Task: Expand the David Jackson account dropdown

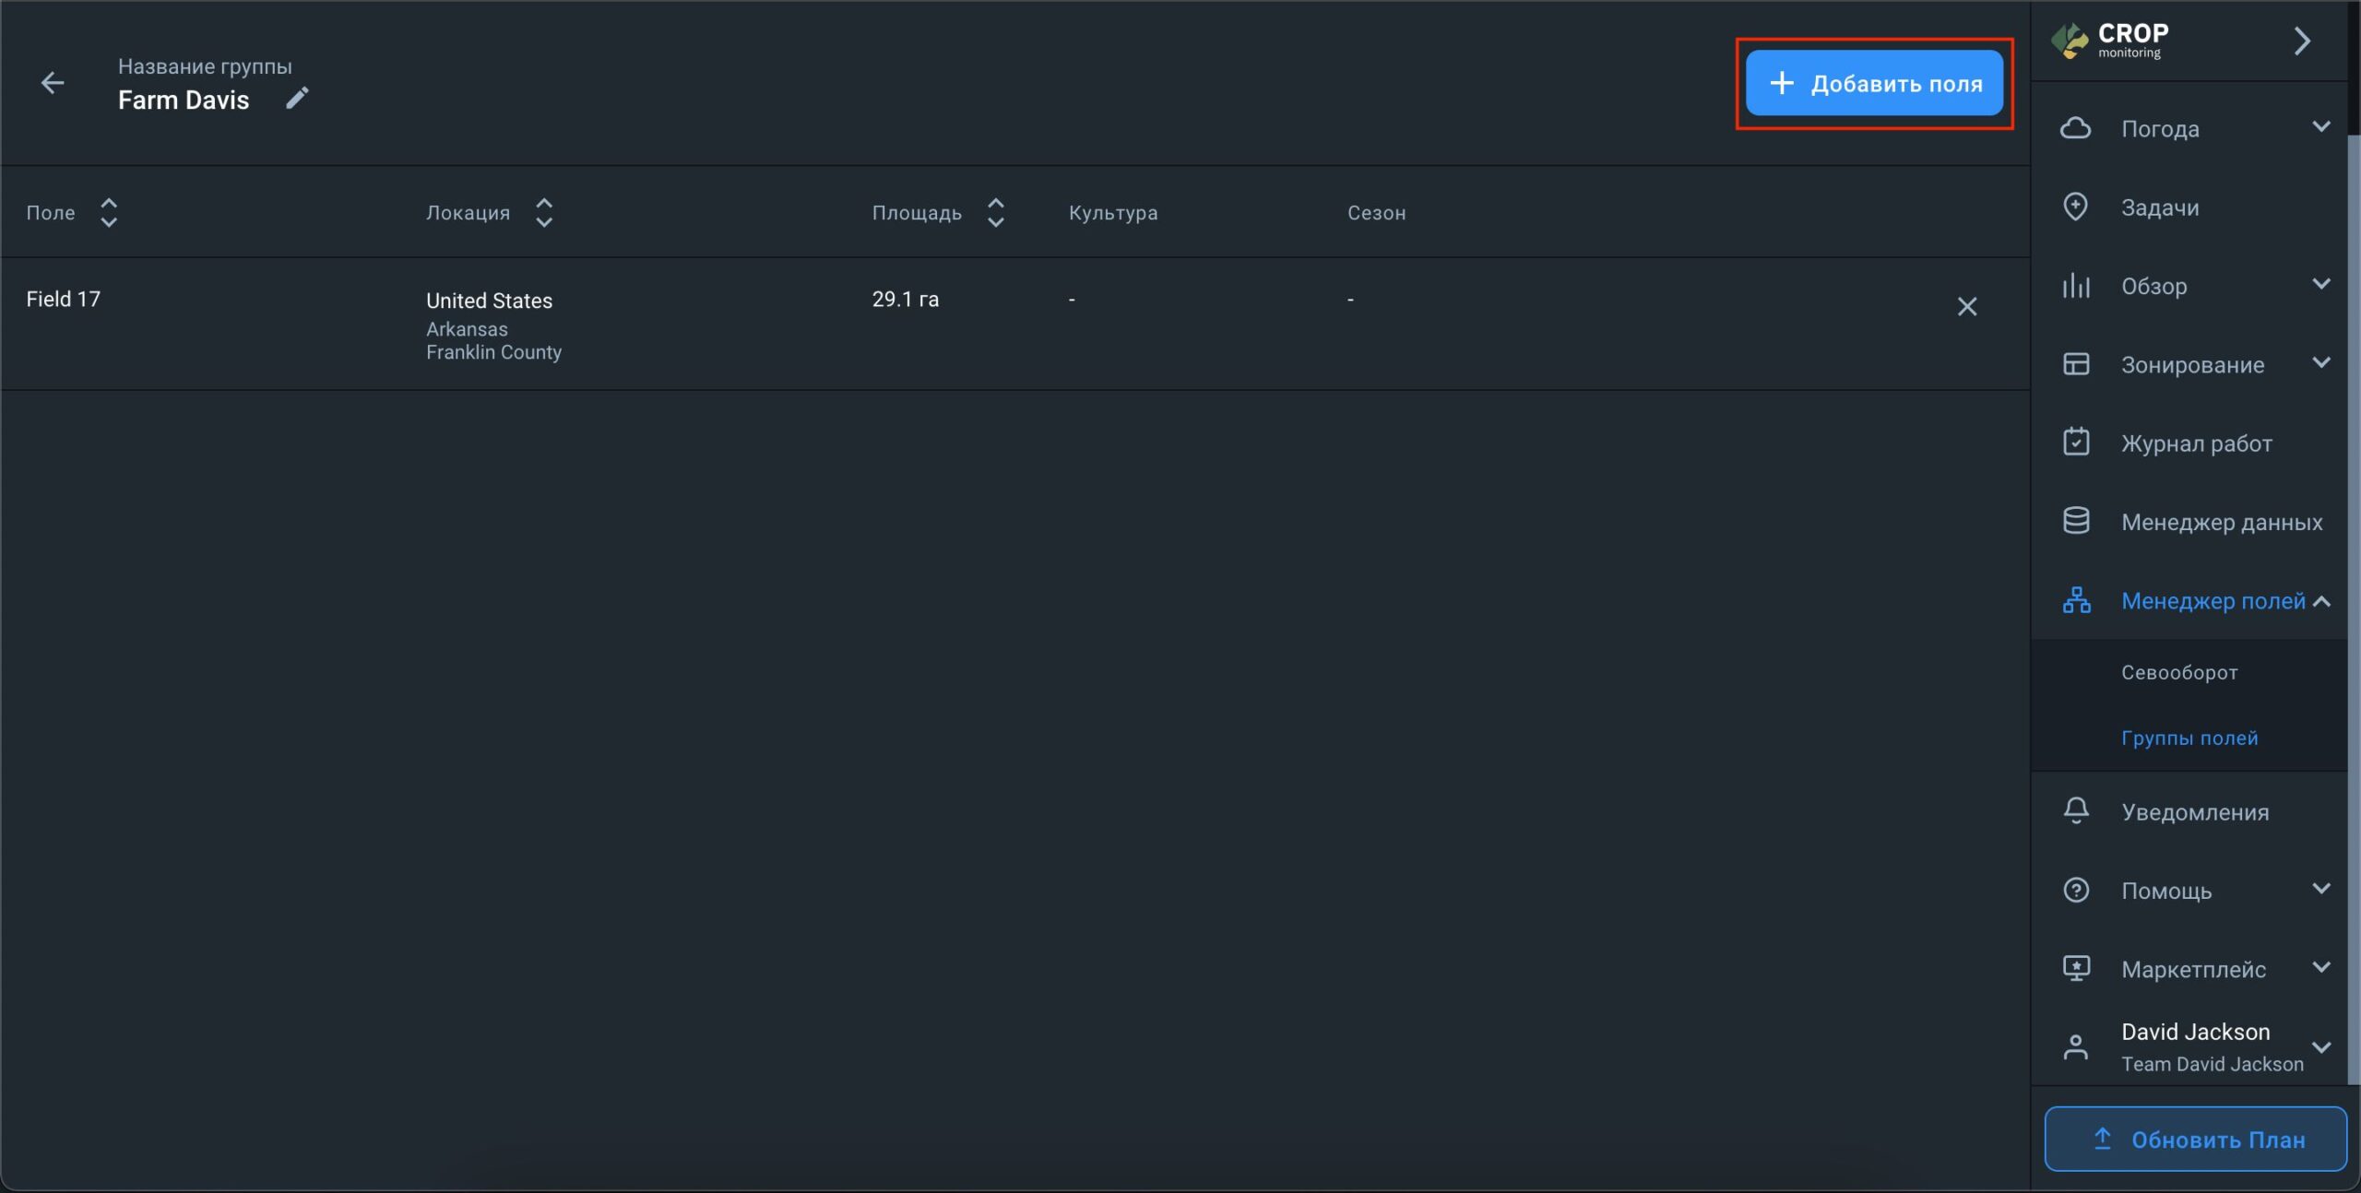Action: pos(2320,1046)
